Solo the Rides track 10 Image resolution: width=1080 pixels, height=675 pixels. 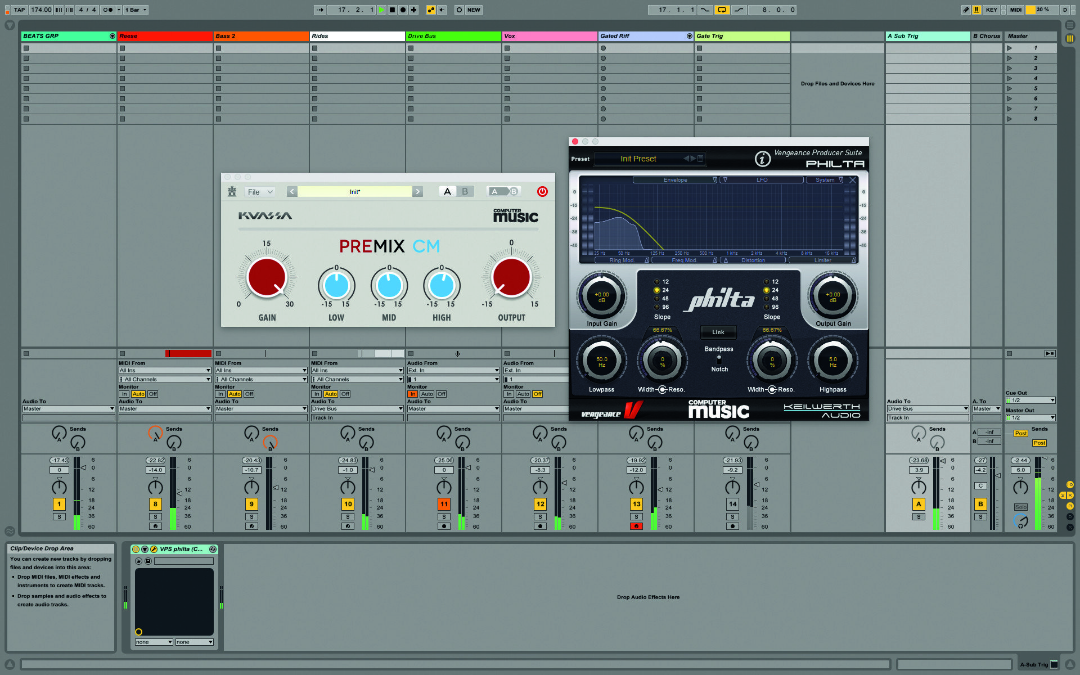(348, 516)
